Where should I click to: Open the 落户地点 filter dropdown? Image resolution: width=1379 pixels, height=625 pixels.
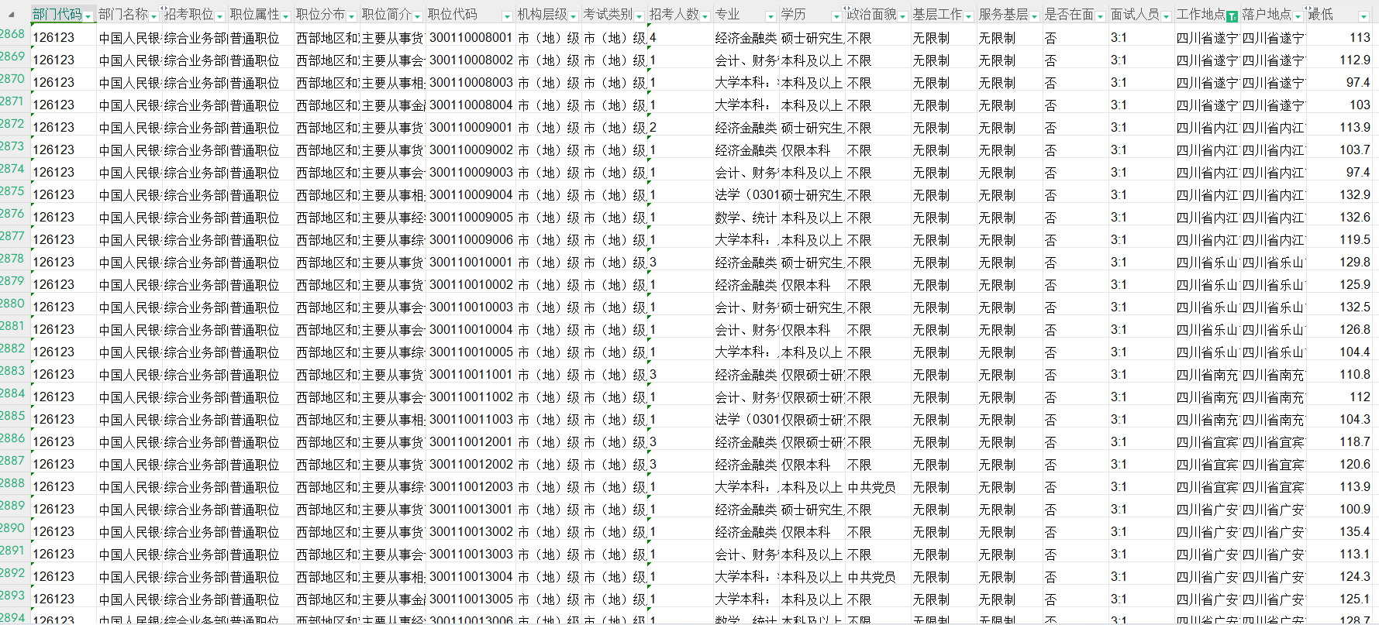(1298, 16)
